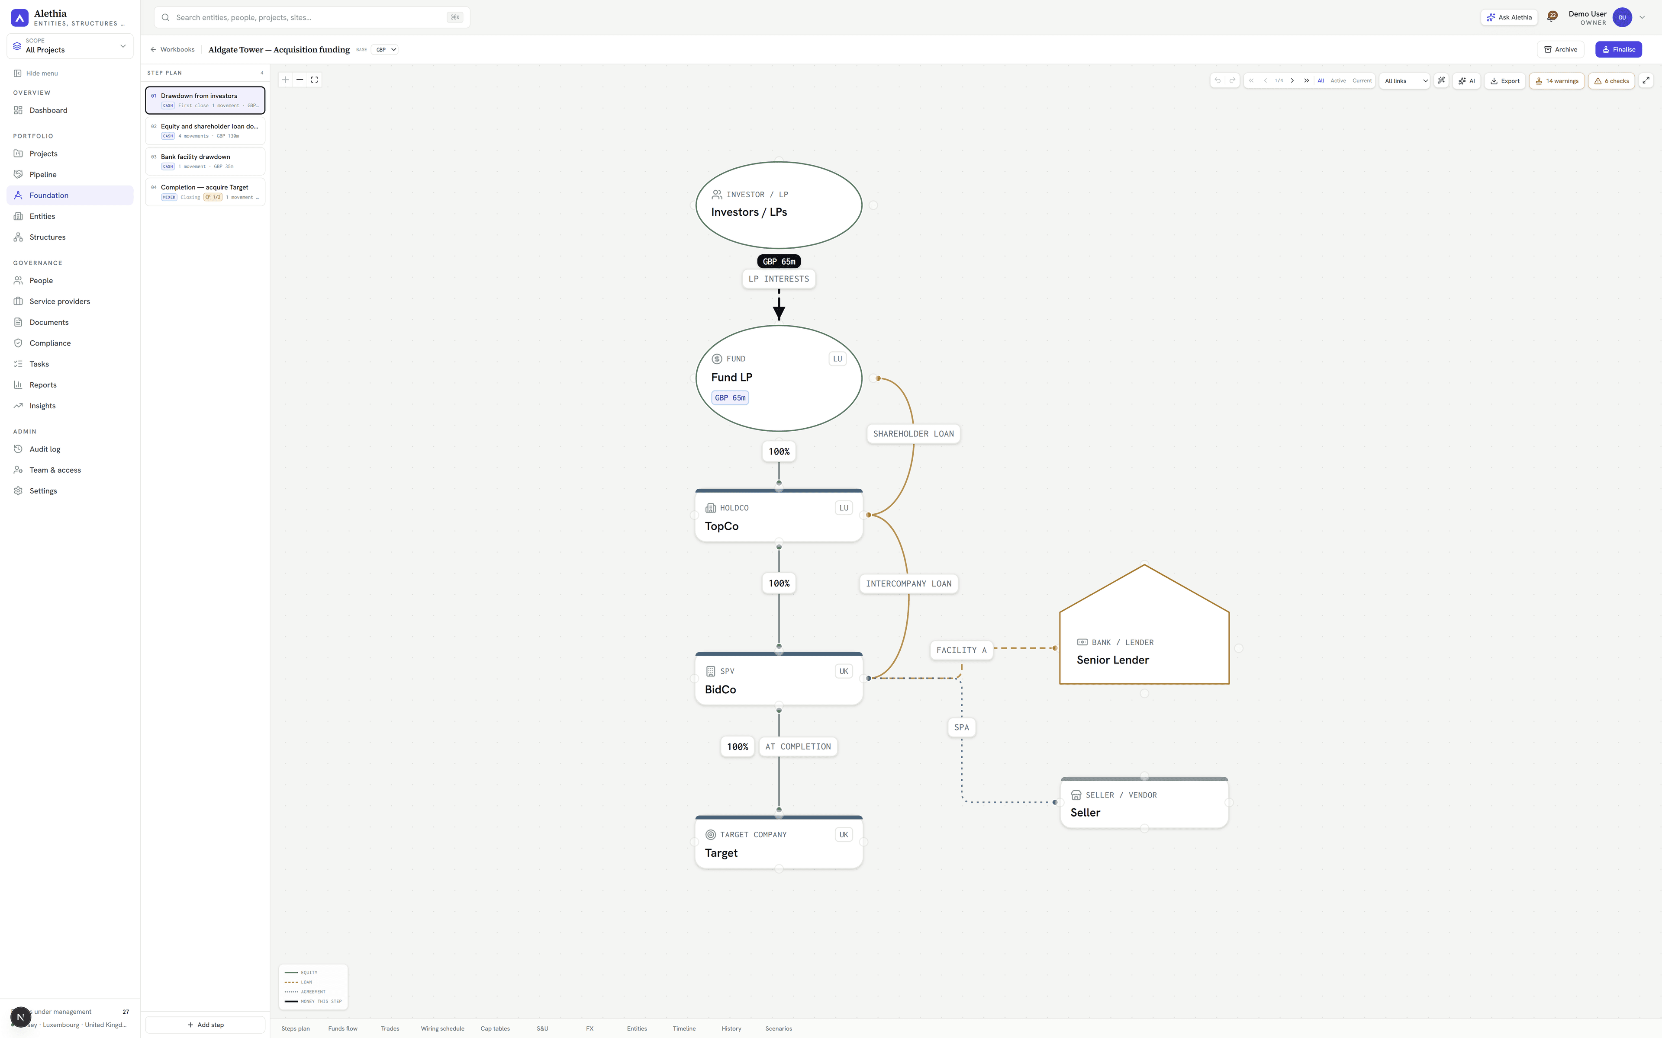Open the 6 checks panel
The image size is (1662, 1038).
click(1611, 81)
